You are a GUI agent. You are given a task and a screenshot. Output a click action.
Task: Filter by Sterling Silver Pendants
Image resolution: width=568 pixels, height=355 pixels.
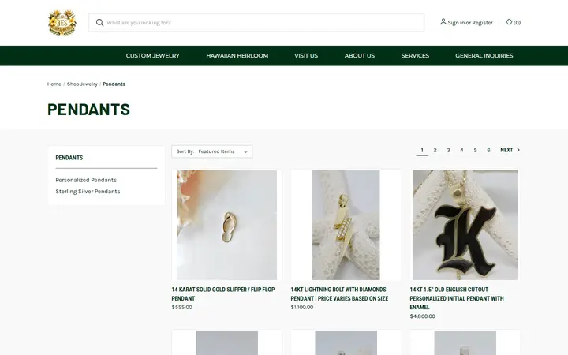click(x=88, y=191)
